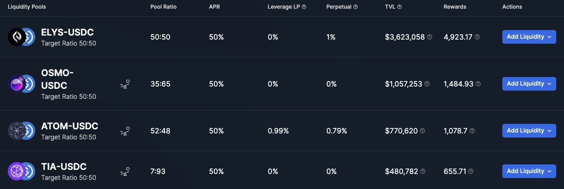Click the OSMO-USDC token pair icon
Image resolution: width=564 pixels, height=189 pixels.
click(21, 84)
